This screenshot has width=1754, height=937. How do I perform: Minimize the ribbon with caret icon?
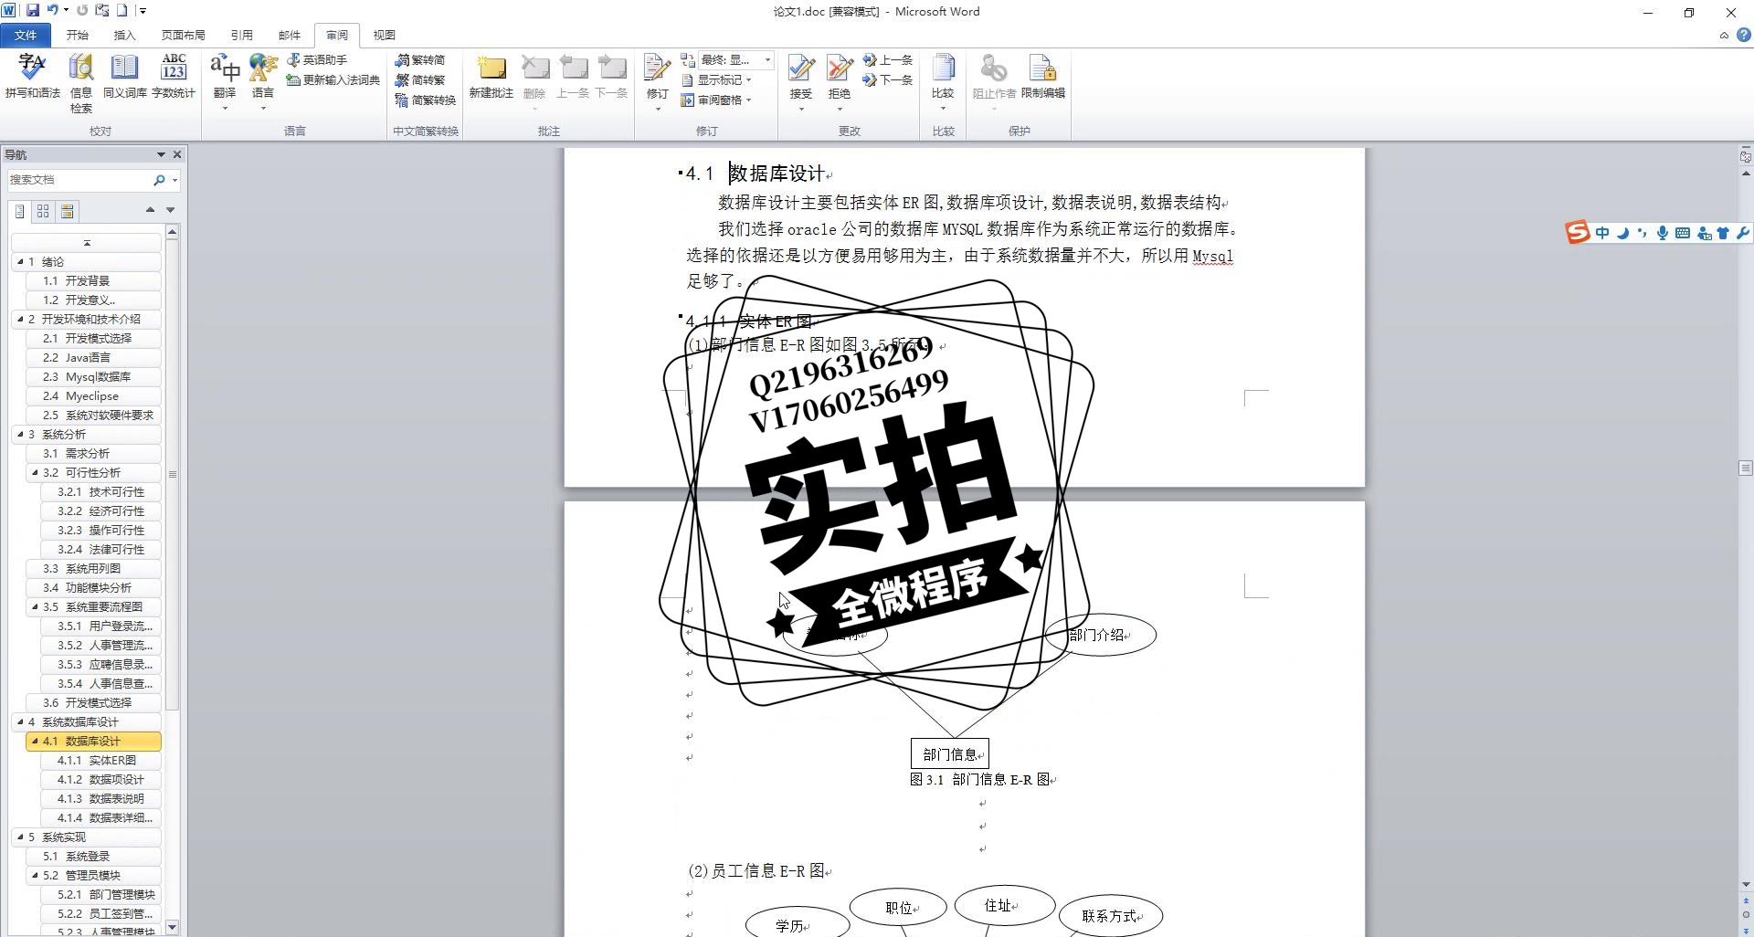[x=1724, y=36]
